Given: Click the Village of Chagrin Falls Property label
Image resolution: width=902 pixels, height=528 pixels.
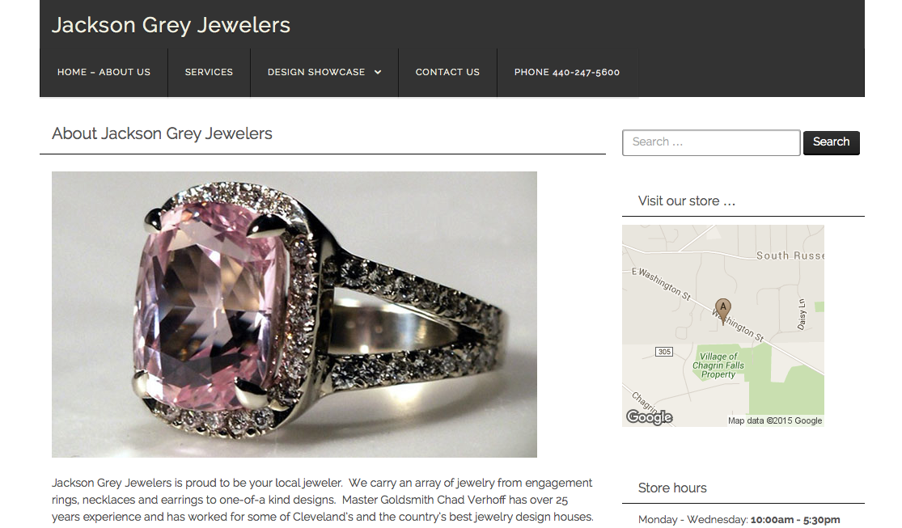Looking at the screenshot, I should (718, 365).
